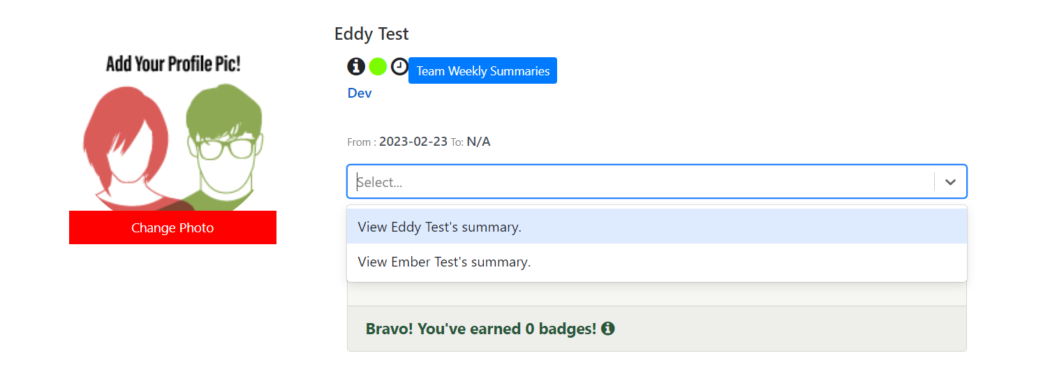This screenshot has width=1057, height=367.
Task: Click the gray panel strip below the dropdown list
Action: pos(657,294)
